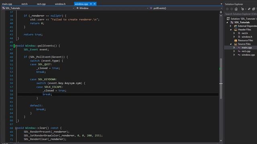Click the solution root node icon

pos(228,19)
